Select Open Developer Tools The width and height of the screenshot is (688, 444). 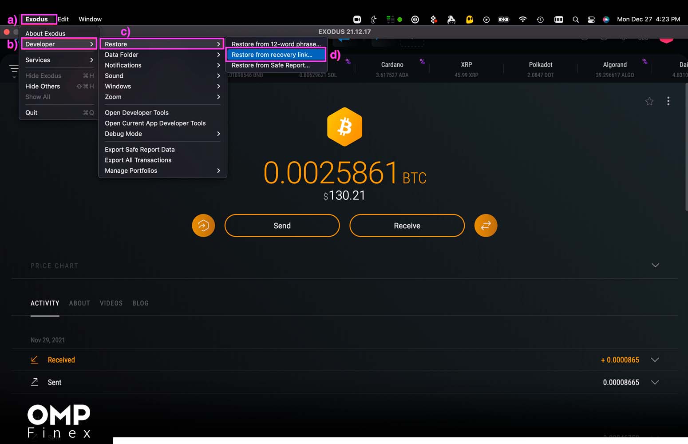coord(162,112)
